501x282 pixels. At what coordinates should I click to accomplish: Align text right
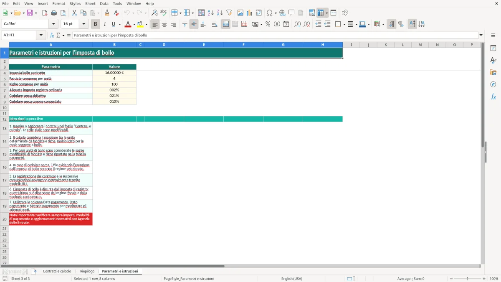click(174, 24)
